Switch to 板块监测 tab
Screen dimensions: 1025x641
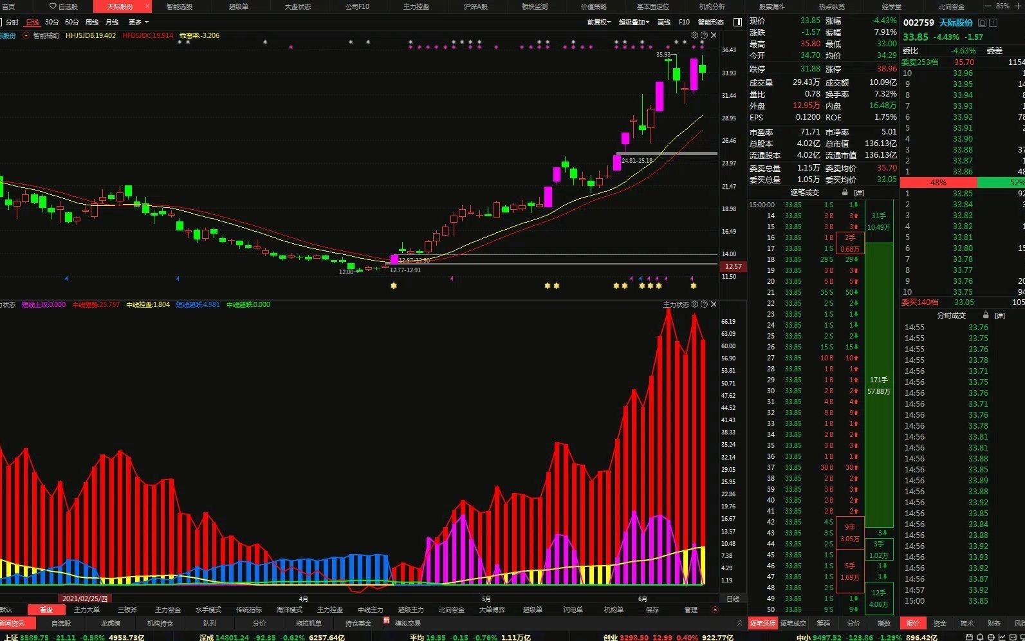tap(535, 6)
